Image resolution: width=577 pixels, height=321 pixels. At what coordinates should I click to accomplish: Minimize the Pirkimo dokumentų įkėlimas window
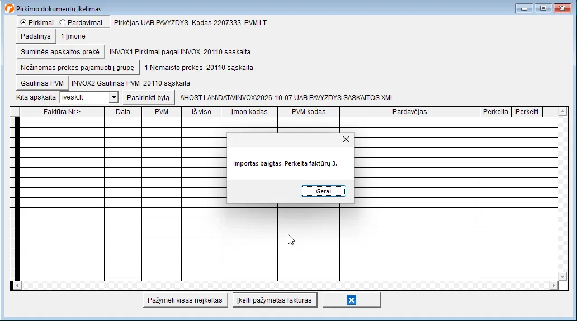coord(524,8)
